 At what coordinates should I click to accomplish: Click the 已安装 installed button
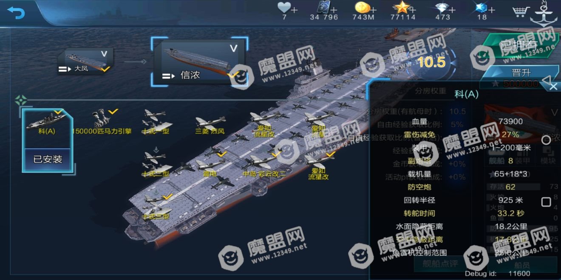click(x=48, y=160)
